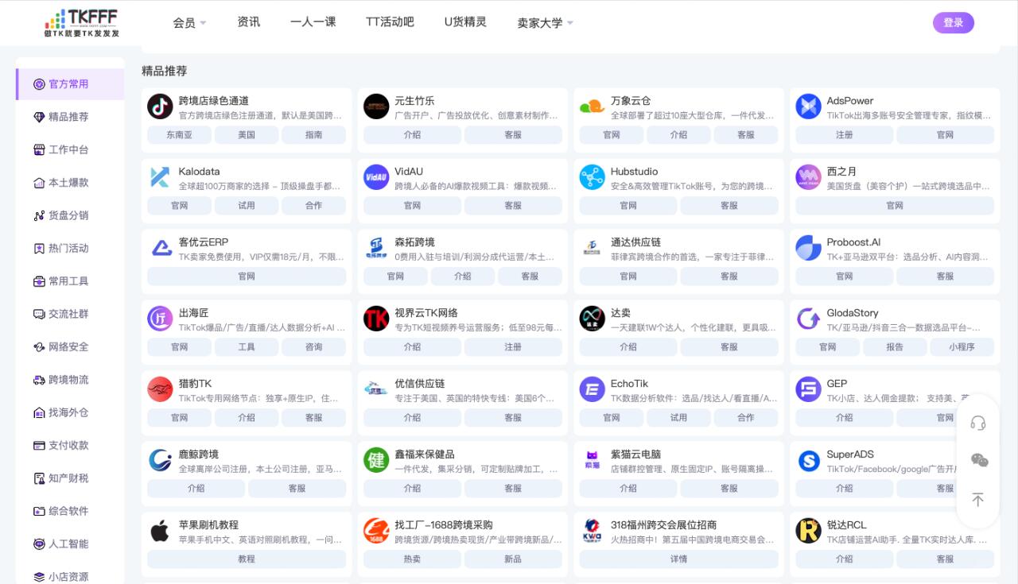
Task: Click the 达卖 infinity logo icon
Action: [592, 319]
